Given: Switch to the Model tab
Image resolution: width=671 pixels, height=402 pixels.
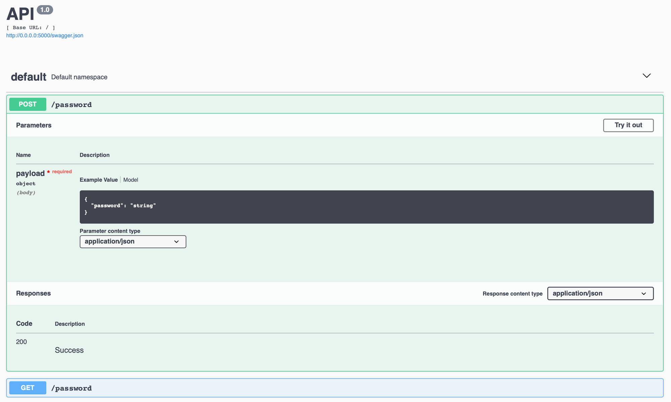Looking at the screenshot, I should [x=131, y=180].
